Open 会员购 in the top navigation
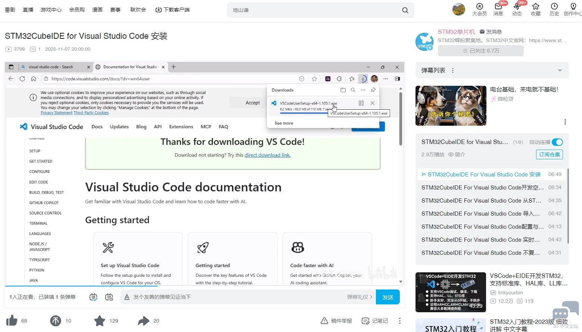The image size is (582, 332). tap(77, 10)
